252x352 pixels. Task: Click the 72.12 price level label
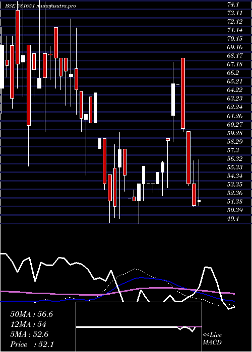(235, 21)
